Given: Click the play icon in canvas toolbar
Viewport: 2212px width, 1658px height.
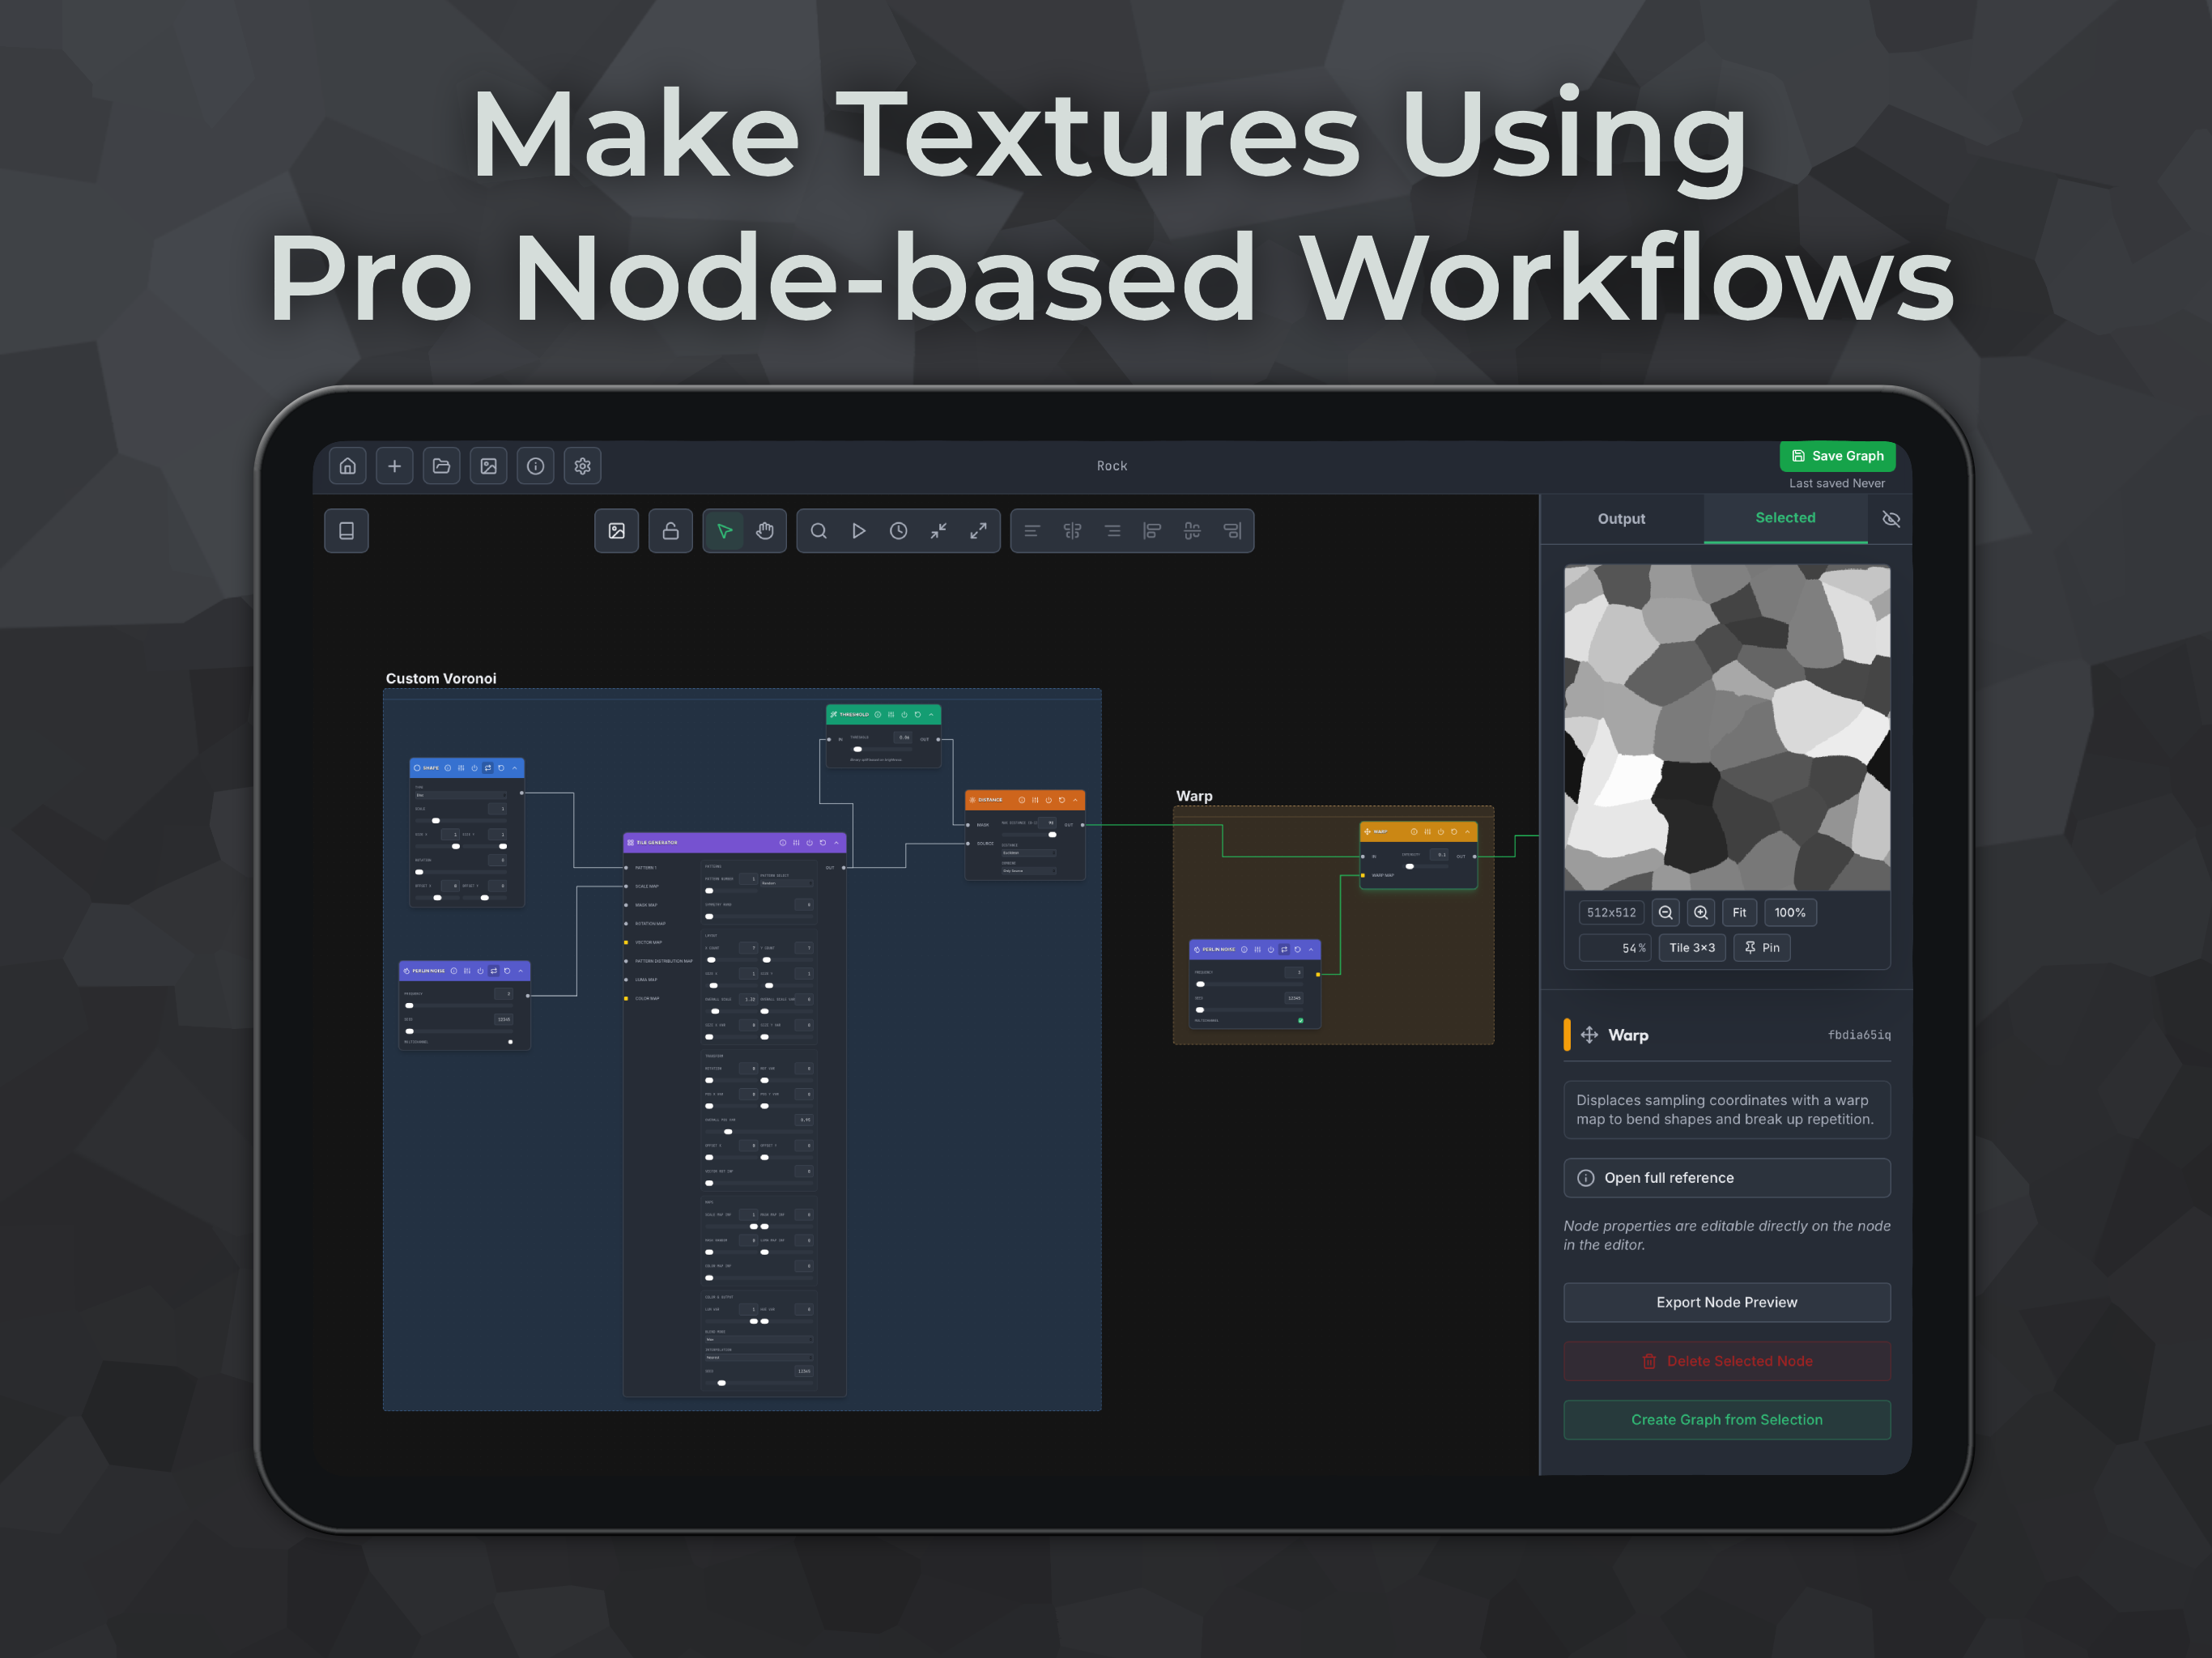Looking at the screenshot, I should pos(858,531).
